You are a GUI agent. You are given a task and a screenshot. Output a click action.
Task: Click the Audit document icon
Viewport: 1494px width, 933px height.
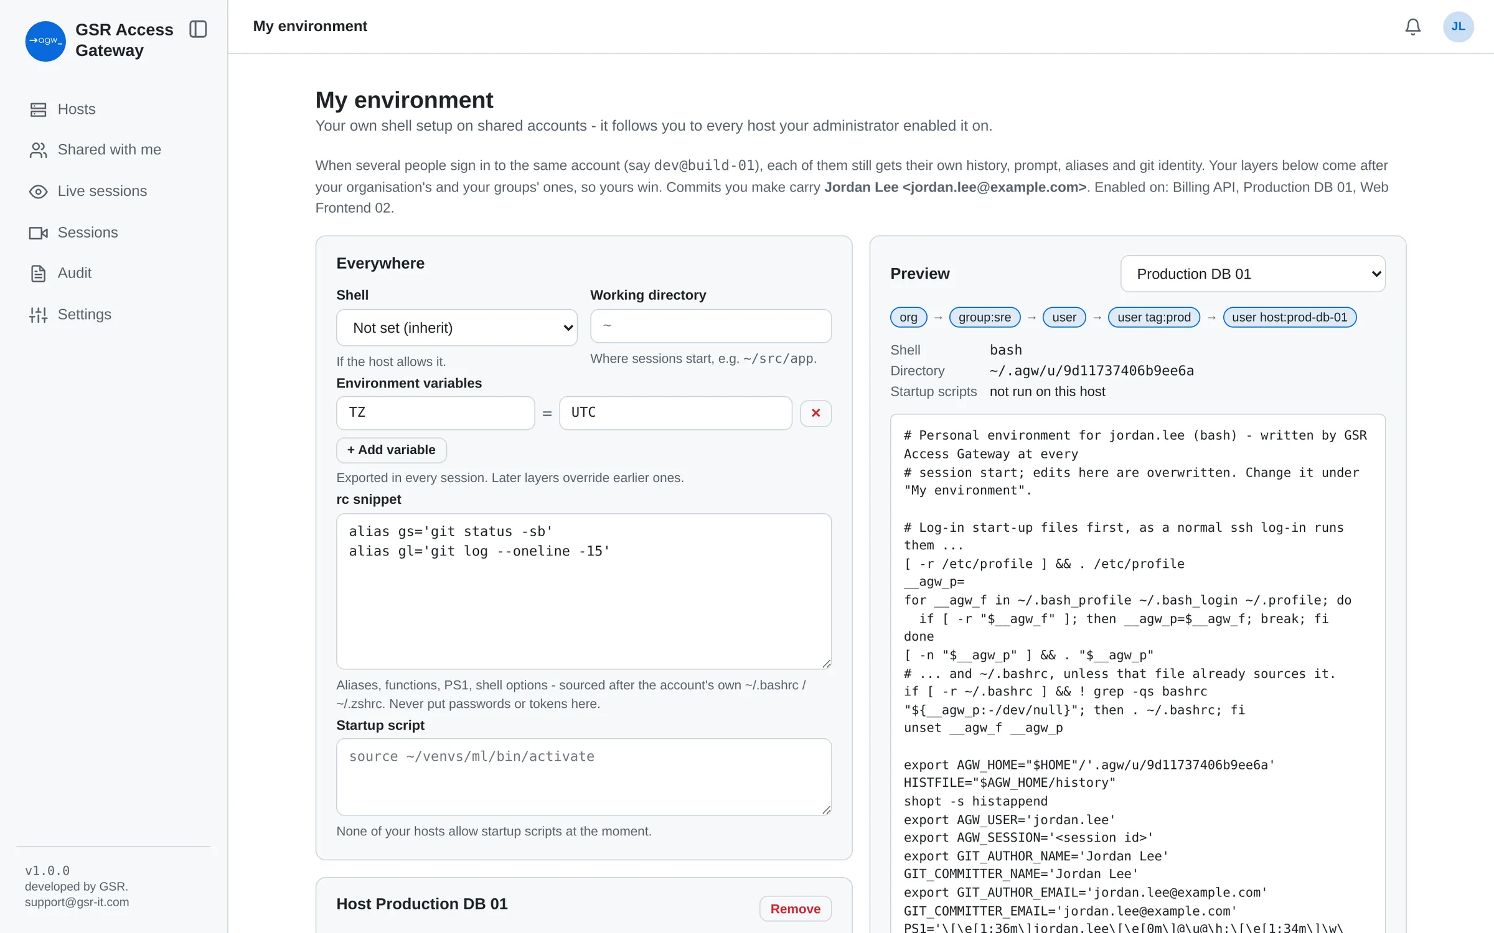click(x=38, y=274)
